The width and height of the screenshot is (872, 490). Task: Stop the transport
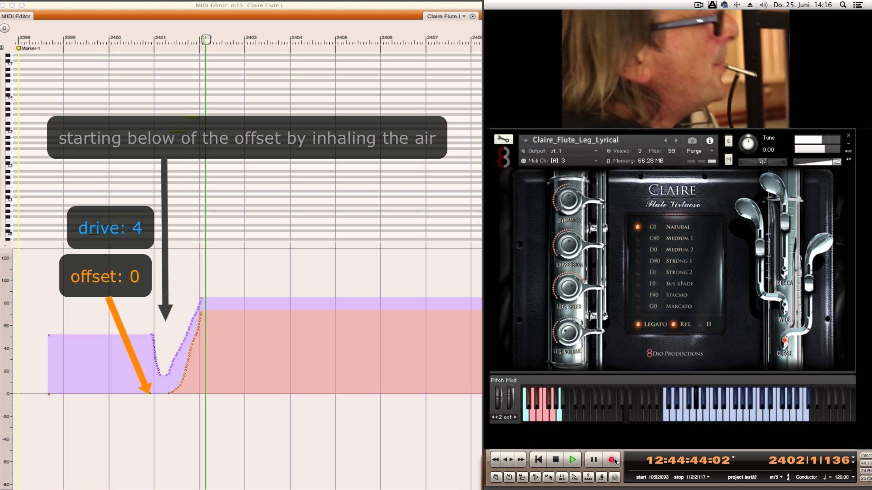(x=555, y=460)
